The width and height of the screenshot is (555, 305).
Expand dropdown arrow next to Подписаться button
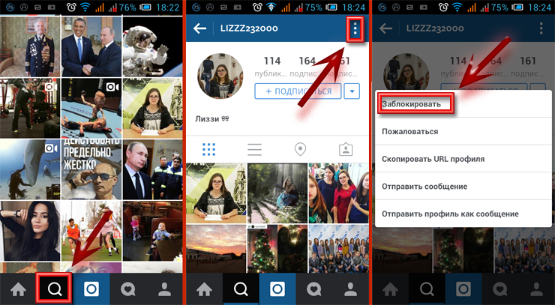point(352,91)
